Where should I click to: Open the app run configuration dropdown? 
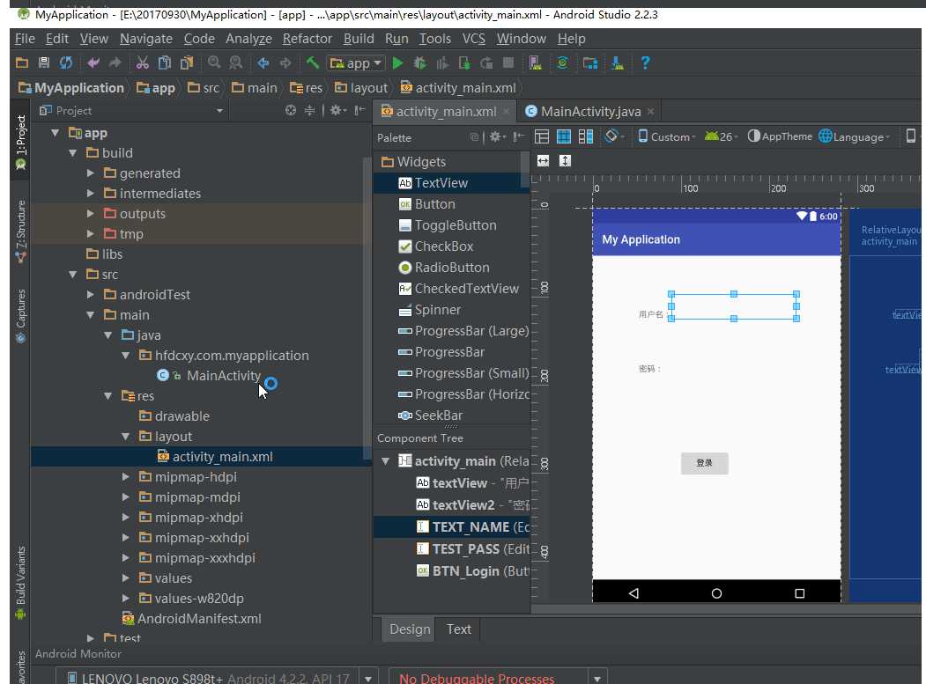(357, 63)
